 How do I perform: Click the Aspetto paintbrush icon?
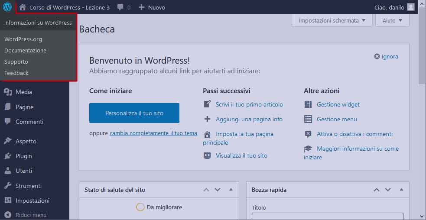click(x=8, y=141)
